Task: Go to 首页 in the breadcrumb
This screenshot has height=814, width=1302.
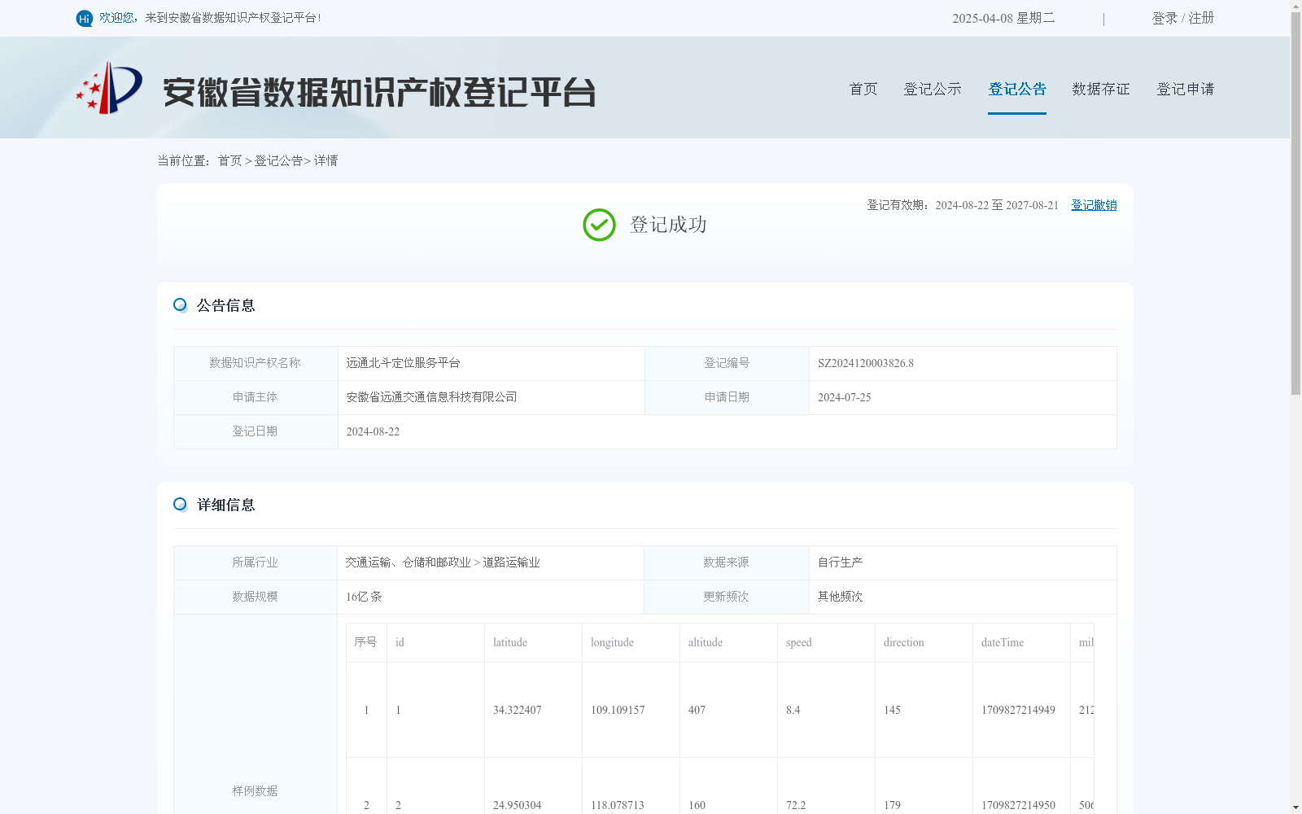Action: (229, 160)
